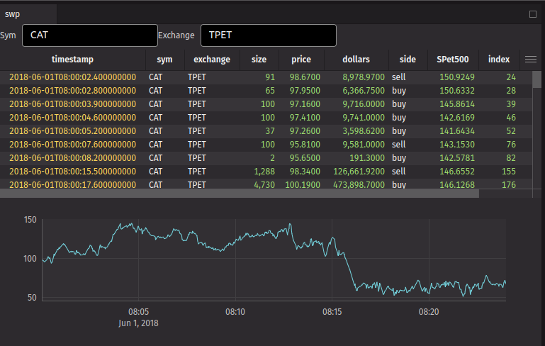The image size is (545, 346).
Task: Click the index column header
Action: click(500, 60)
